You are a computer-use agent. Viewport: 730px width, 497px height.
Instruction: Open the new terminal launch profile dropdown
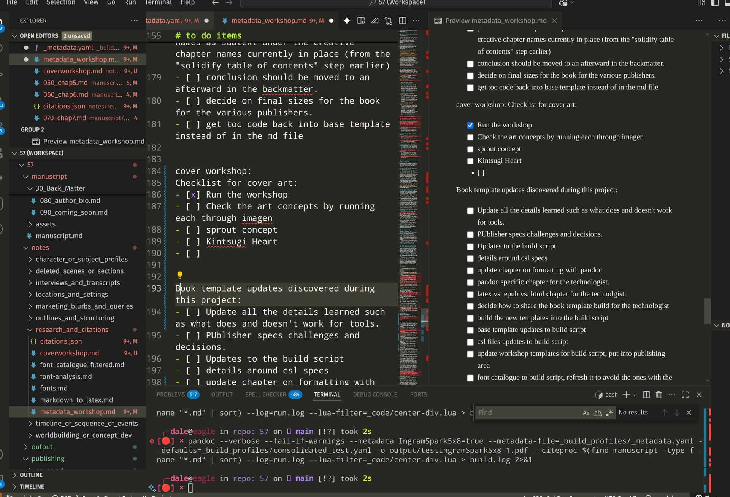[x=635, y=395]
